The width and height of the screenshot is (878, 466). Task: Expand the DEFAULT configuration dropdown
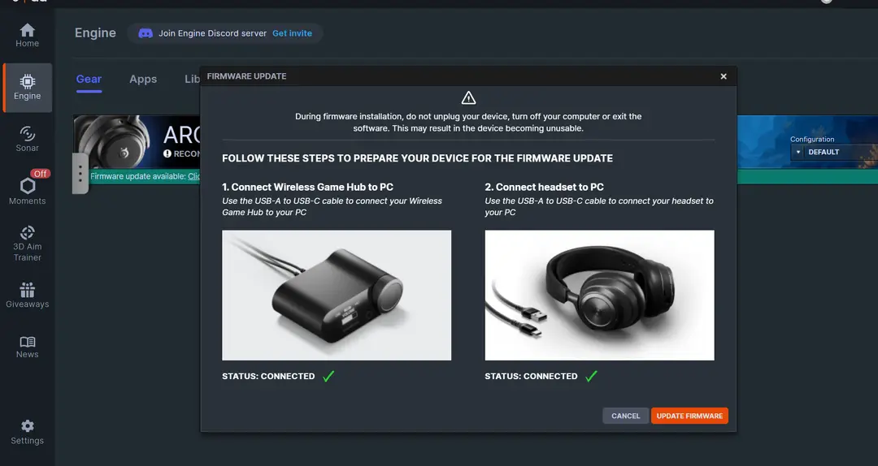coord(833,152)
